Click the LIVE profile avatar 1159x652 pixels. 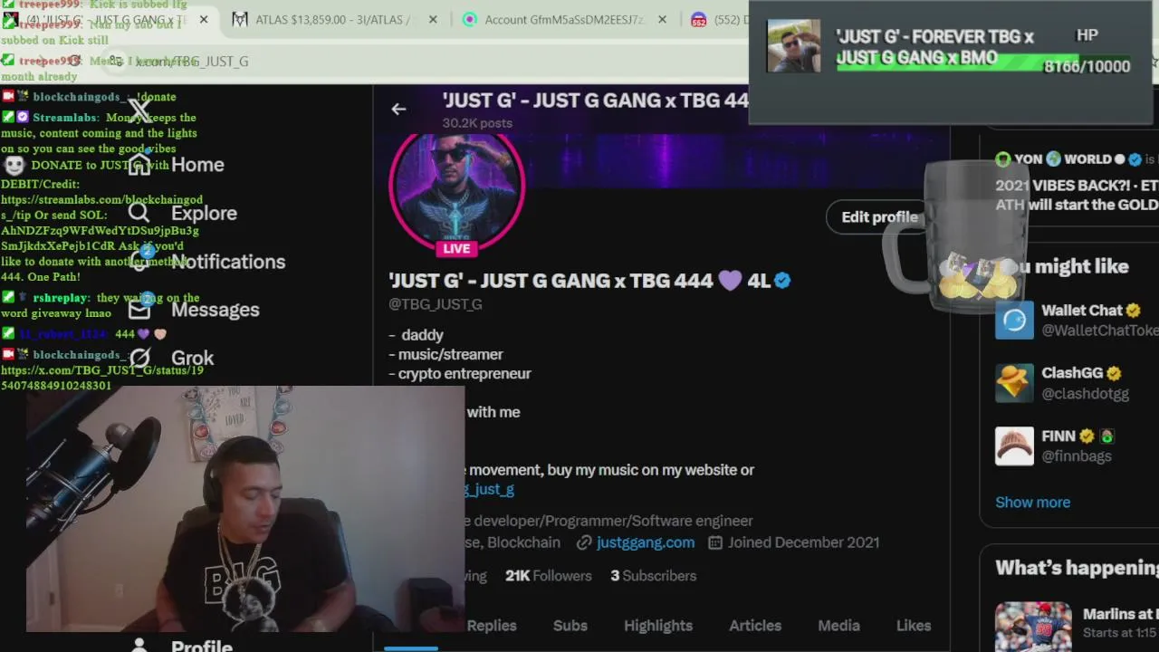click(x=456, y=188)
